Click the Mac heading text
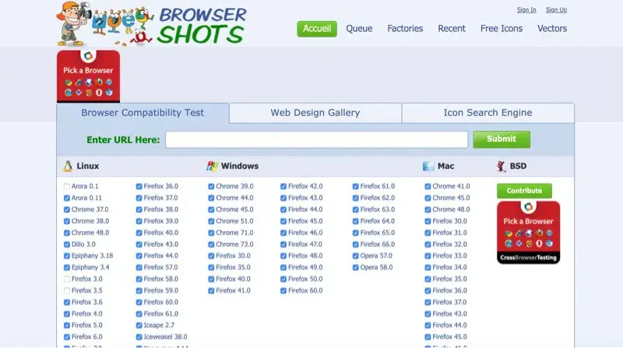Image resolution: width=623 pixels, height=348 pixels. tap(445, 166)
